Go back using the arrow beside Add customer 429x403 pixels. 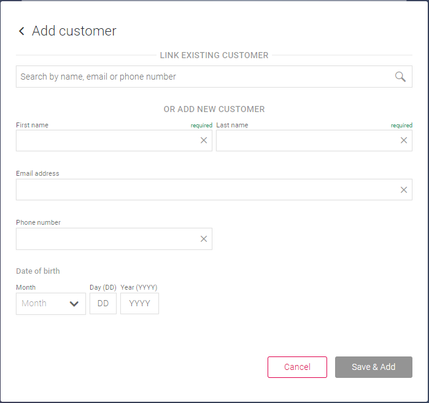(21, 31)
